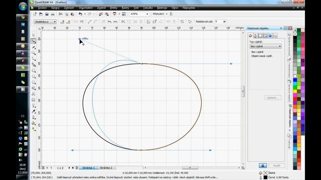Screen dimensions: 321x180
Task: Pick the yellow swatch in color palette
Action: point(295,91)
